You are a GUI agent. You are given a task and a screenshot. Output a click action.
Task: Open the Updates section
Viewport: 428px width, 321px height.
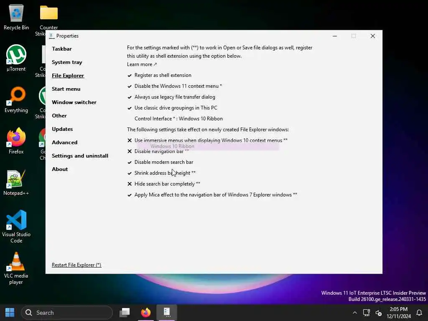[62, 129]
